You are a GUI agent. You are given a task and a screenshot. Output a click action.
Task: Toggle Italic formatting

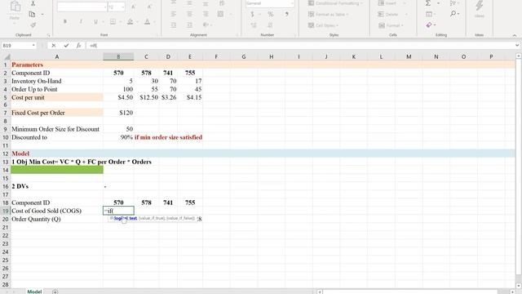coord(81,22)
